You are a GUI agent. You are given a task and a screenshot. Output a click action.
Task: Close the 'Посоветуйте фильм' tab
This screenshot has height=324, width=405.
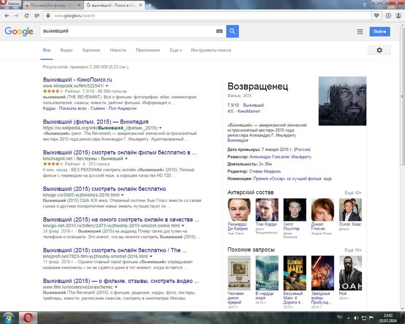click(x=79, y=5)
